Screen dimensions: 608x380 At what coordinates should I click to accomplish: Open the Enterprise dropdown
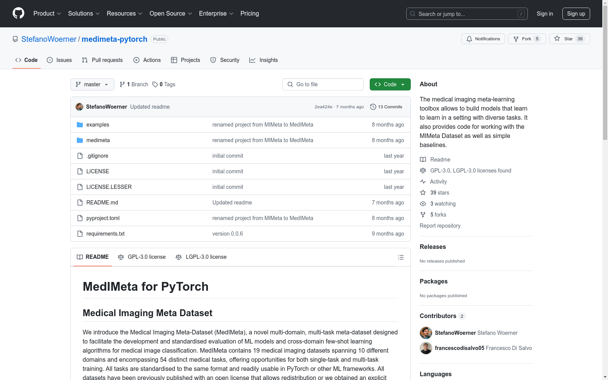click(x=216, y=14)
